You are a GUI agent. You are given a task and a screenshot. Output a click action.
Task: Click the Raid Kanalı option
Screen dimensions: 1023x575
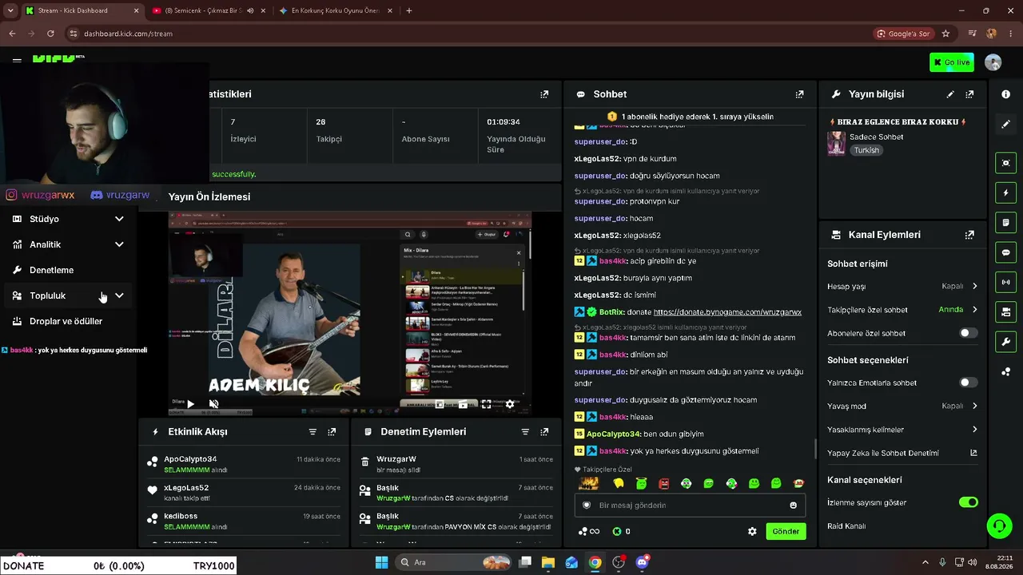[x=846, y=526]
